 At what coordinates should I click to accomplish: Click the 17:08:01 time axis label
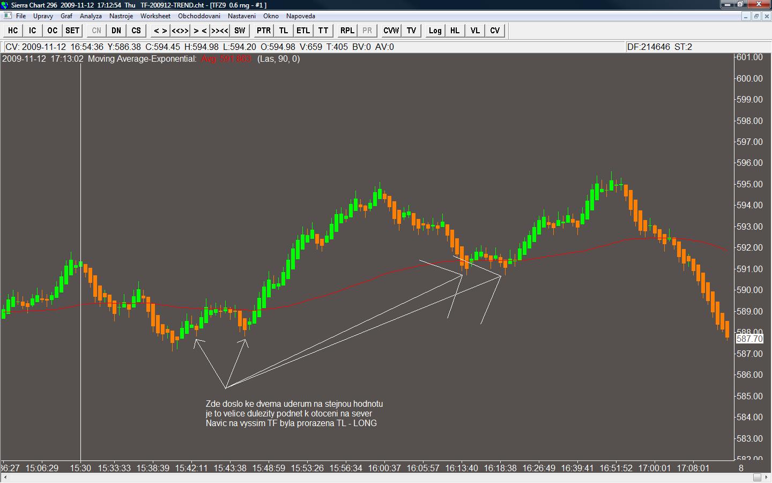[693, 468]
